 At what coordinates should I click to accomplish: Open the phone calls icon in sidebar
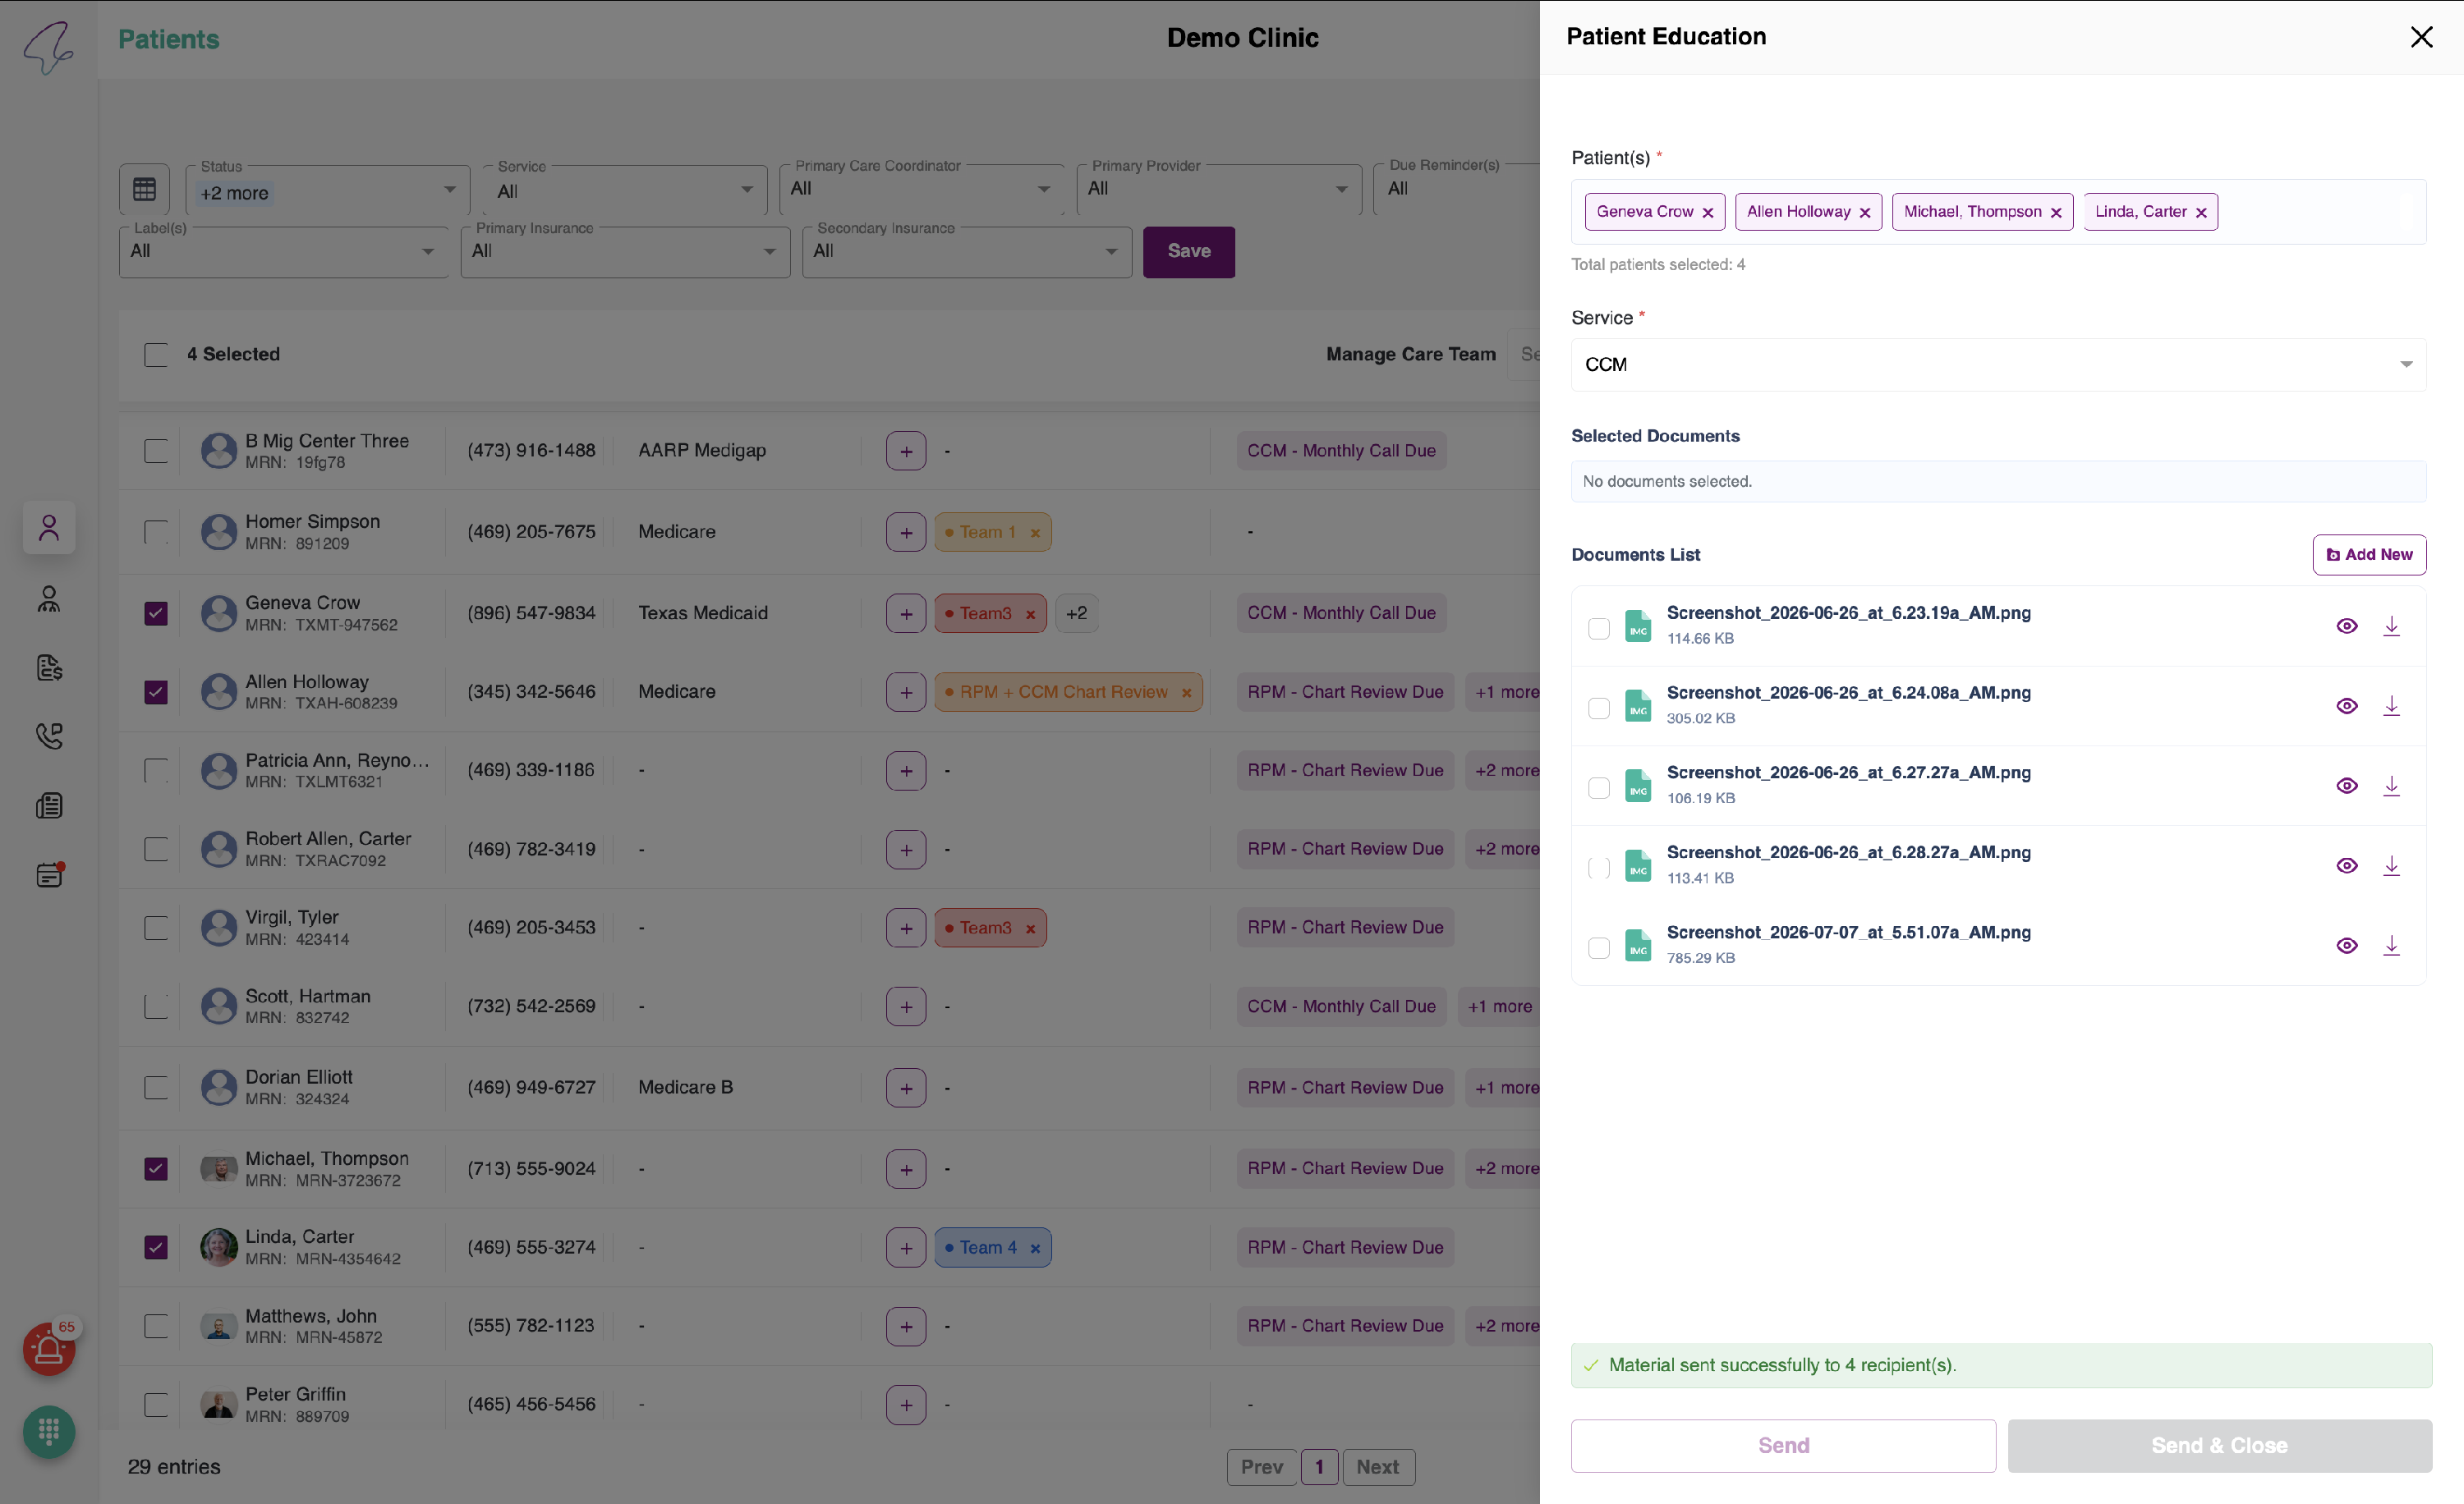(x=49, y=736)
